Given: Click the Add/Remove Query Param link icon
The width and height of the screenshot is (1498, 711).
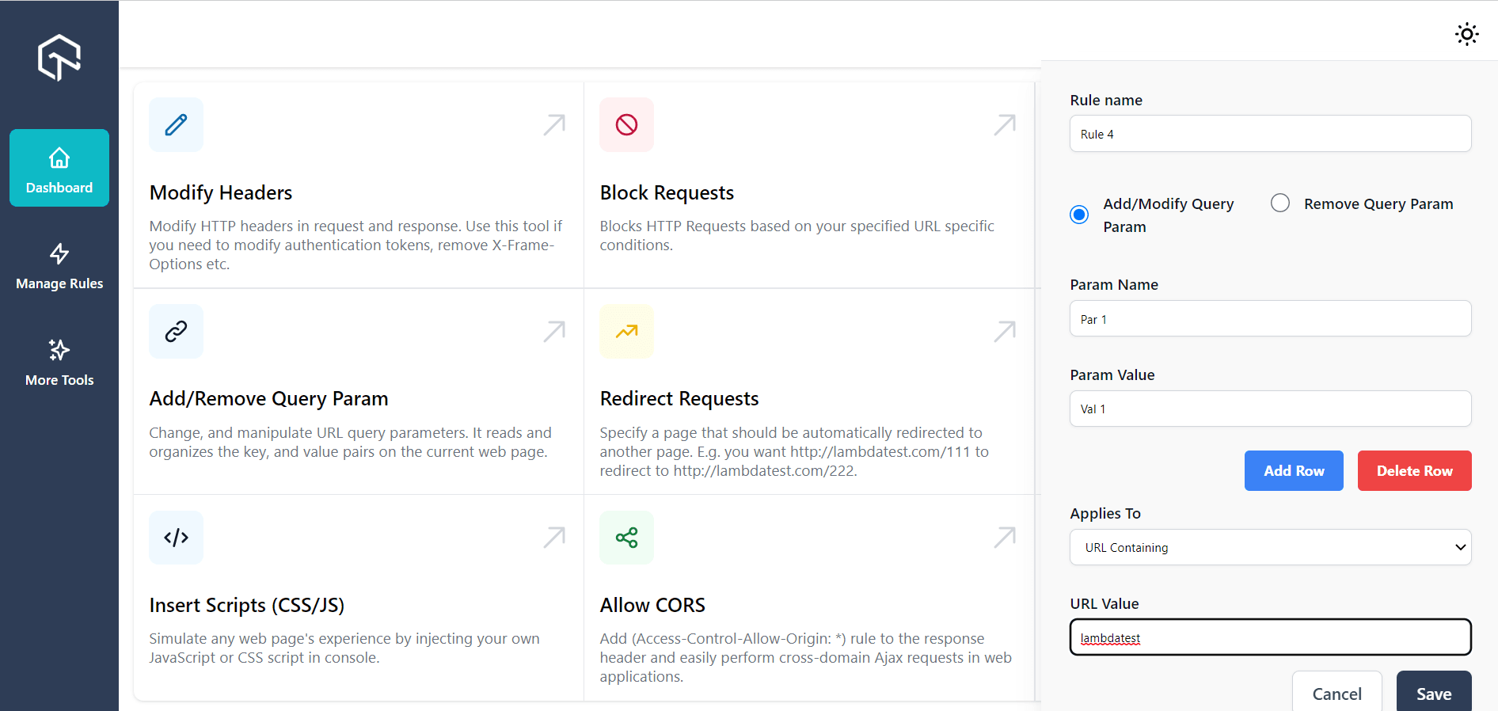Looking at the screenshot, I should pyautogui.click(x=176, y=331).
